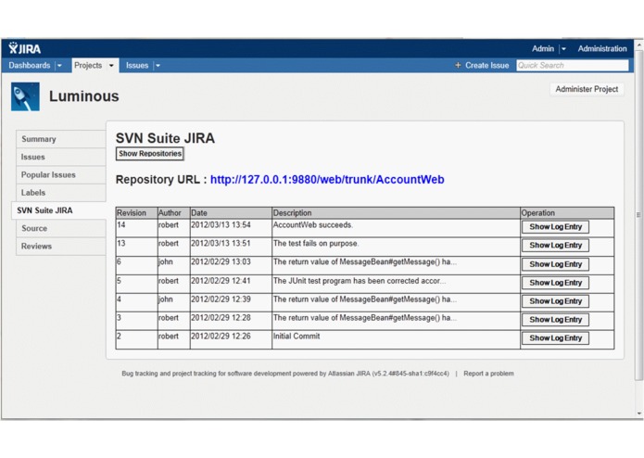Open the Admin user dropdown arrow
This screenshot has height=458, width=644.
point(564,48)
